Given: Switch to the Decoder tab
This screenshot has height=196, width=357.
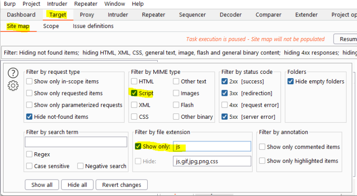Looking at the screenshot, I should pos(230,15).
